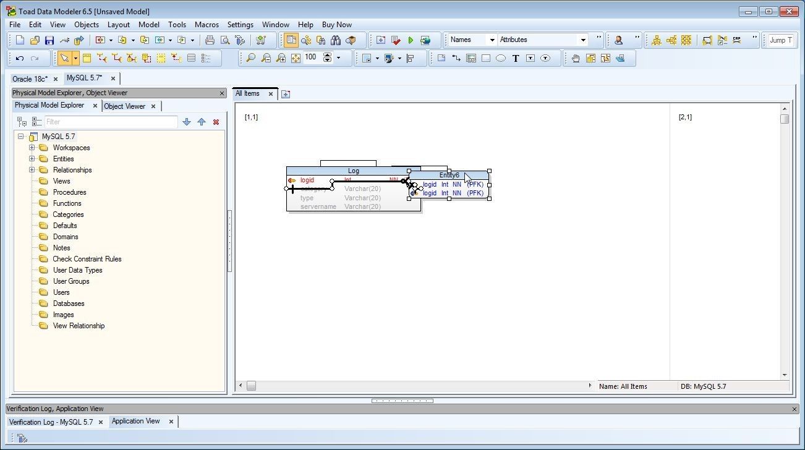805x450 pixels.
Task: Select the Rectangle shape tool
Action: (x=486, y=58)
